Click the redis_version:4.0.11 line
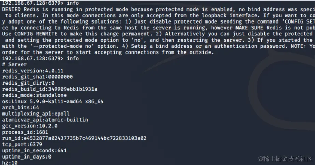This screenshot has height=165, width=315. click(33, 71)
